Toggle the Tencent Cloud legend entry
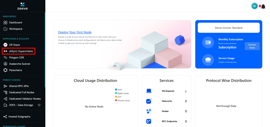This screenshot has width=270, height=127. tap(122, 100)
